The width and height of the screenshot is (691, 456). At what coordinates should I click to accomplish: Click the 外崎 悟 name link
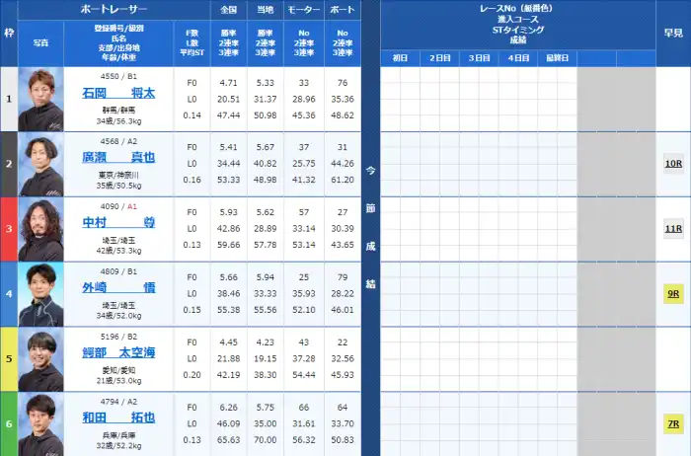pos(118,288)
